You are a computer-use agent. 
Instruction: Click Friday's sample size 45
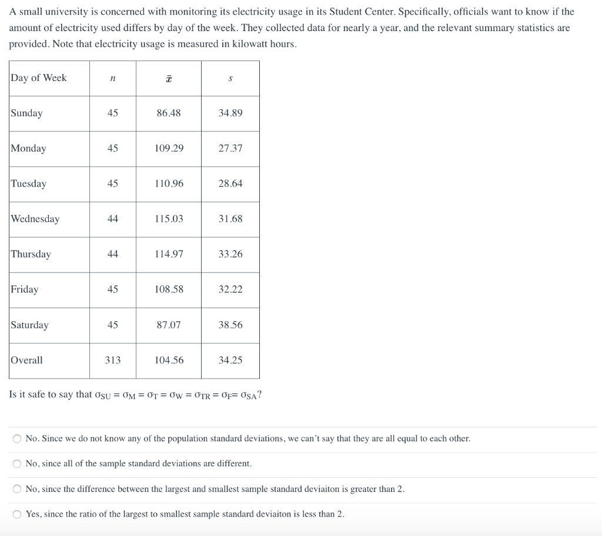112,289
